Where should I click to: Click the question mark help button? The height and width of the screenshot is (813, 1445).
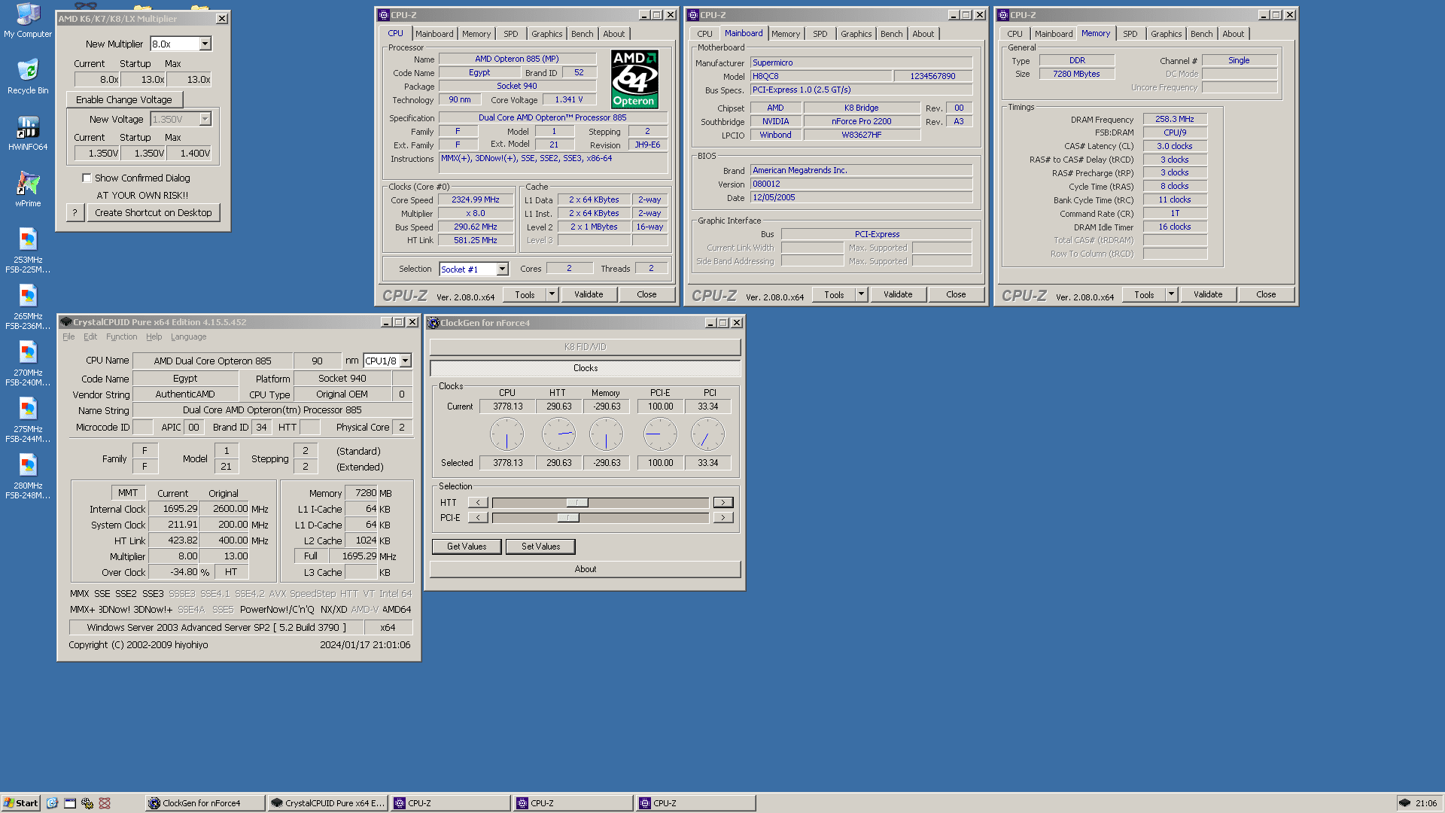pyautogui.click(x=75, y=213)
